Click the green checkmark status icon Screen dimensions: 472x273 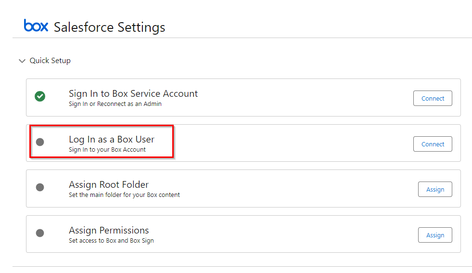pos(40,96)
